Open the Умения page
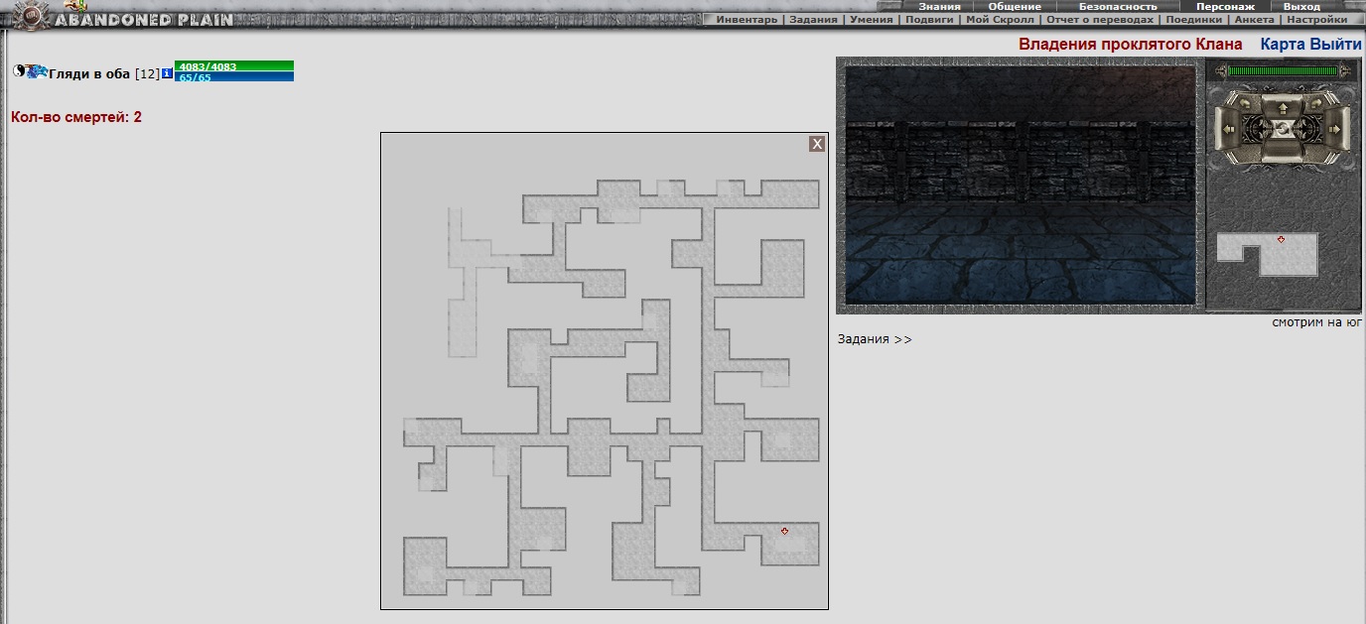 (872, 19)
